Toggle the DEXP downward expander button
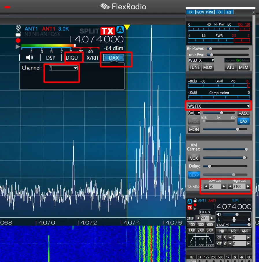 [194, 175]
